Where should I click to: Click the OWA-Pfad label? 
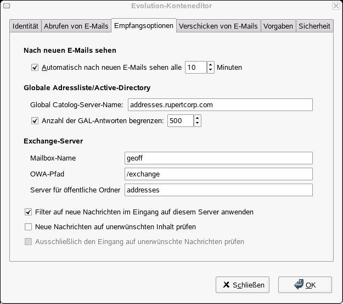tap(47, 174)
